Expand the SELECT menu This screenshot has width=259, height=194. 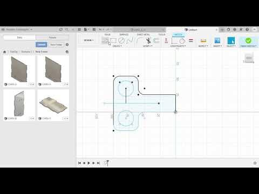click(x=231, y=46)
